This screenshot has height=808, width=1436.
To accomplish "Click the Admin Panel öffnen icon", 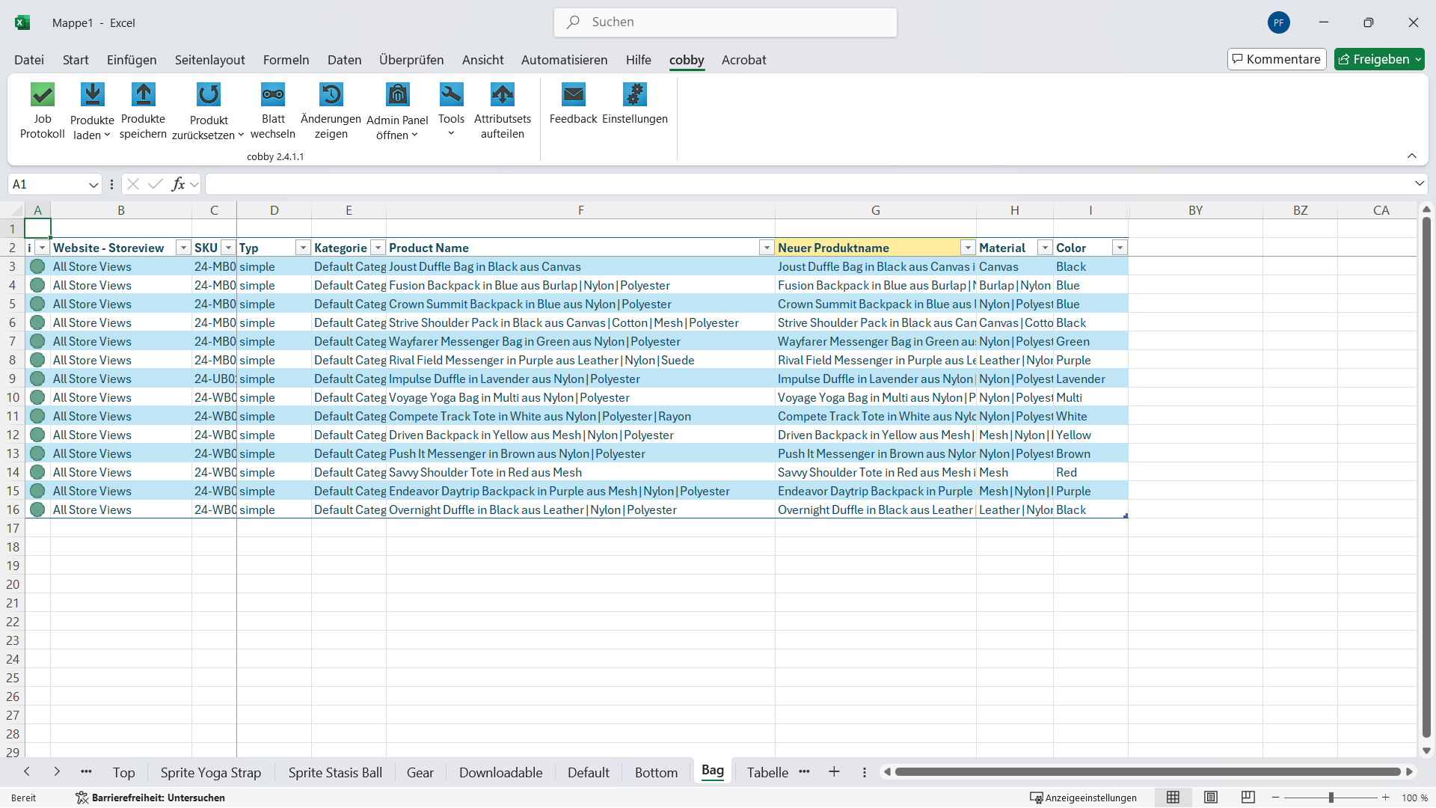I will click(x=397, y=95).
